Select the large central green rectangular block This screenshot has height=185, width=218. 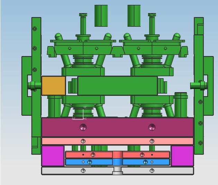(x=117, y=86)
